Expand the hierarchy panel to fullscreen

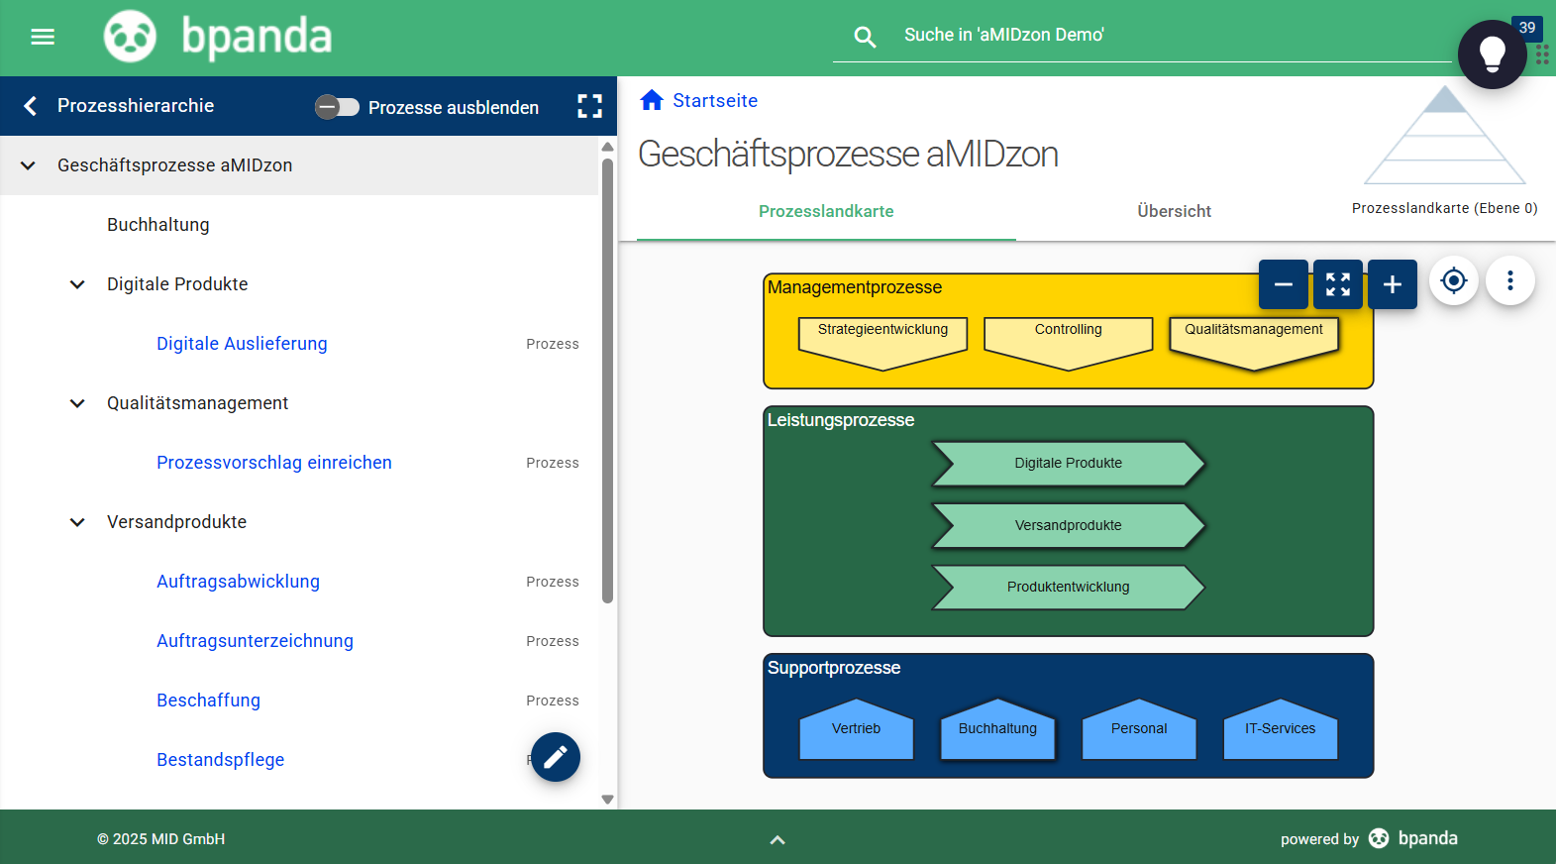590,106
